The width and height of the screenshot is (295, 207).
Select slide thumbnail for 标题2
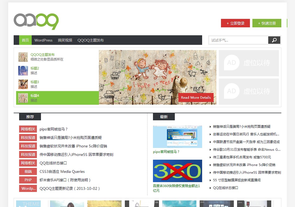23,71
